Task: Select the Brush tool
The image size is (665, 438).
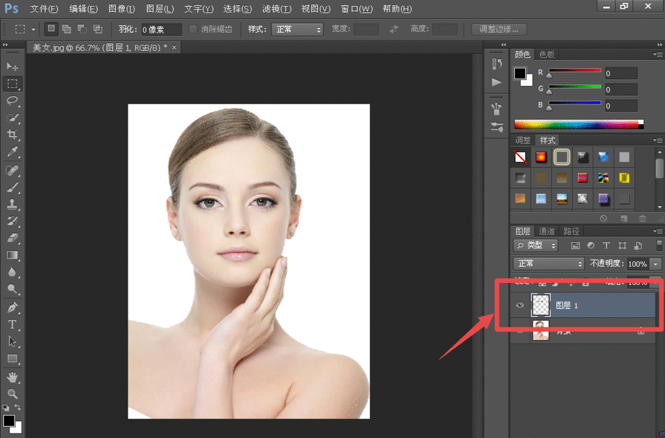Action: 12,187
